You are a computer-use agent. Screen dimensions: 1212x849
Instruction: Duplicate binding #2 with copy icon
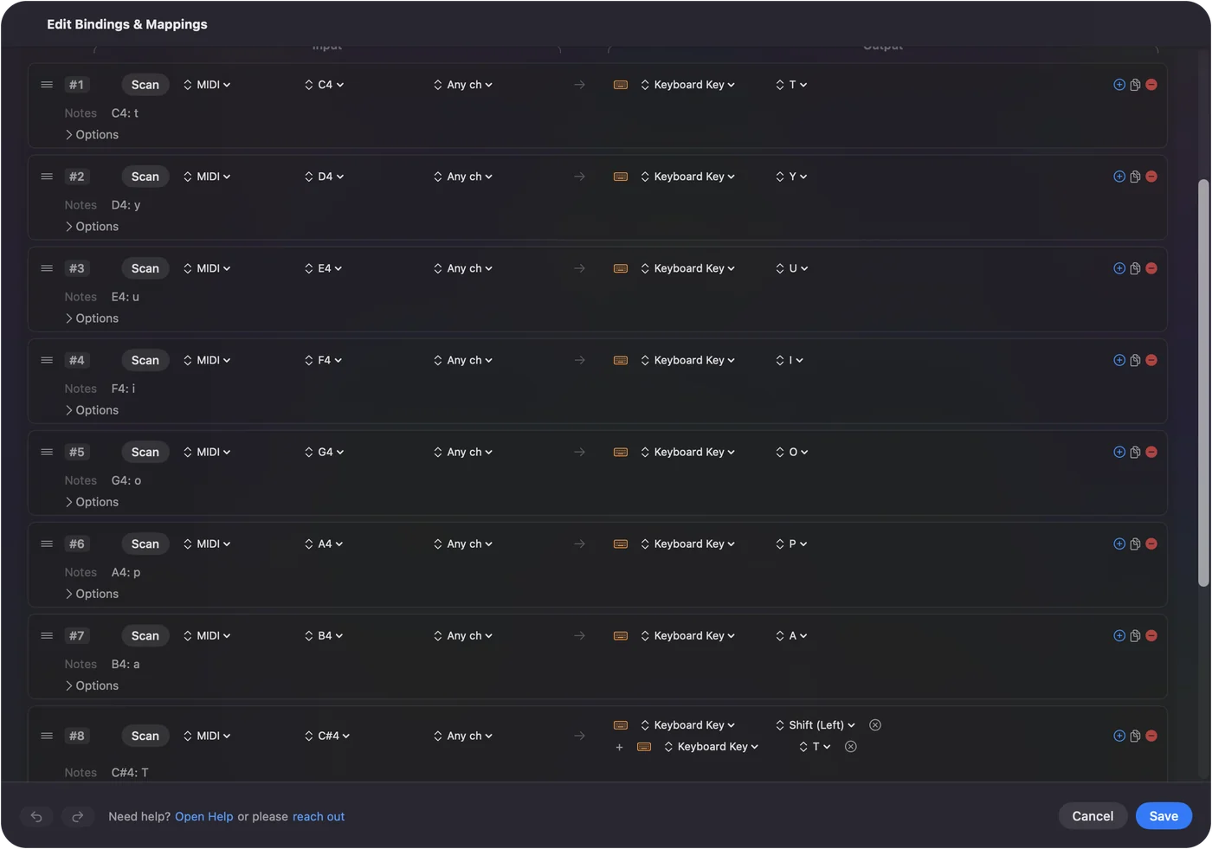point(1135,177)
